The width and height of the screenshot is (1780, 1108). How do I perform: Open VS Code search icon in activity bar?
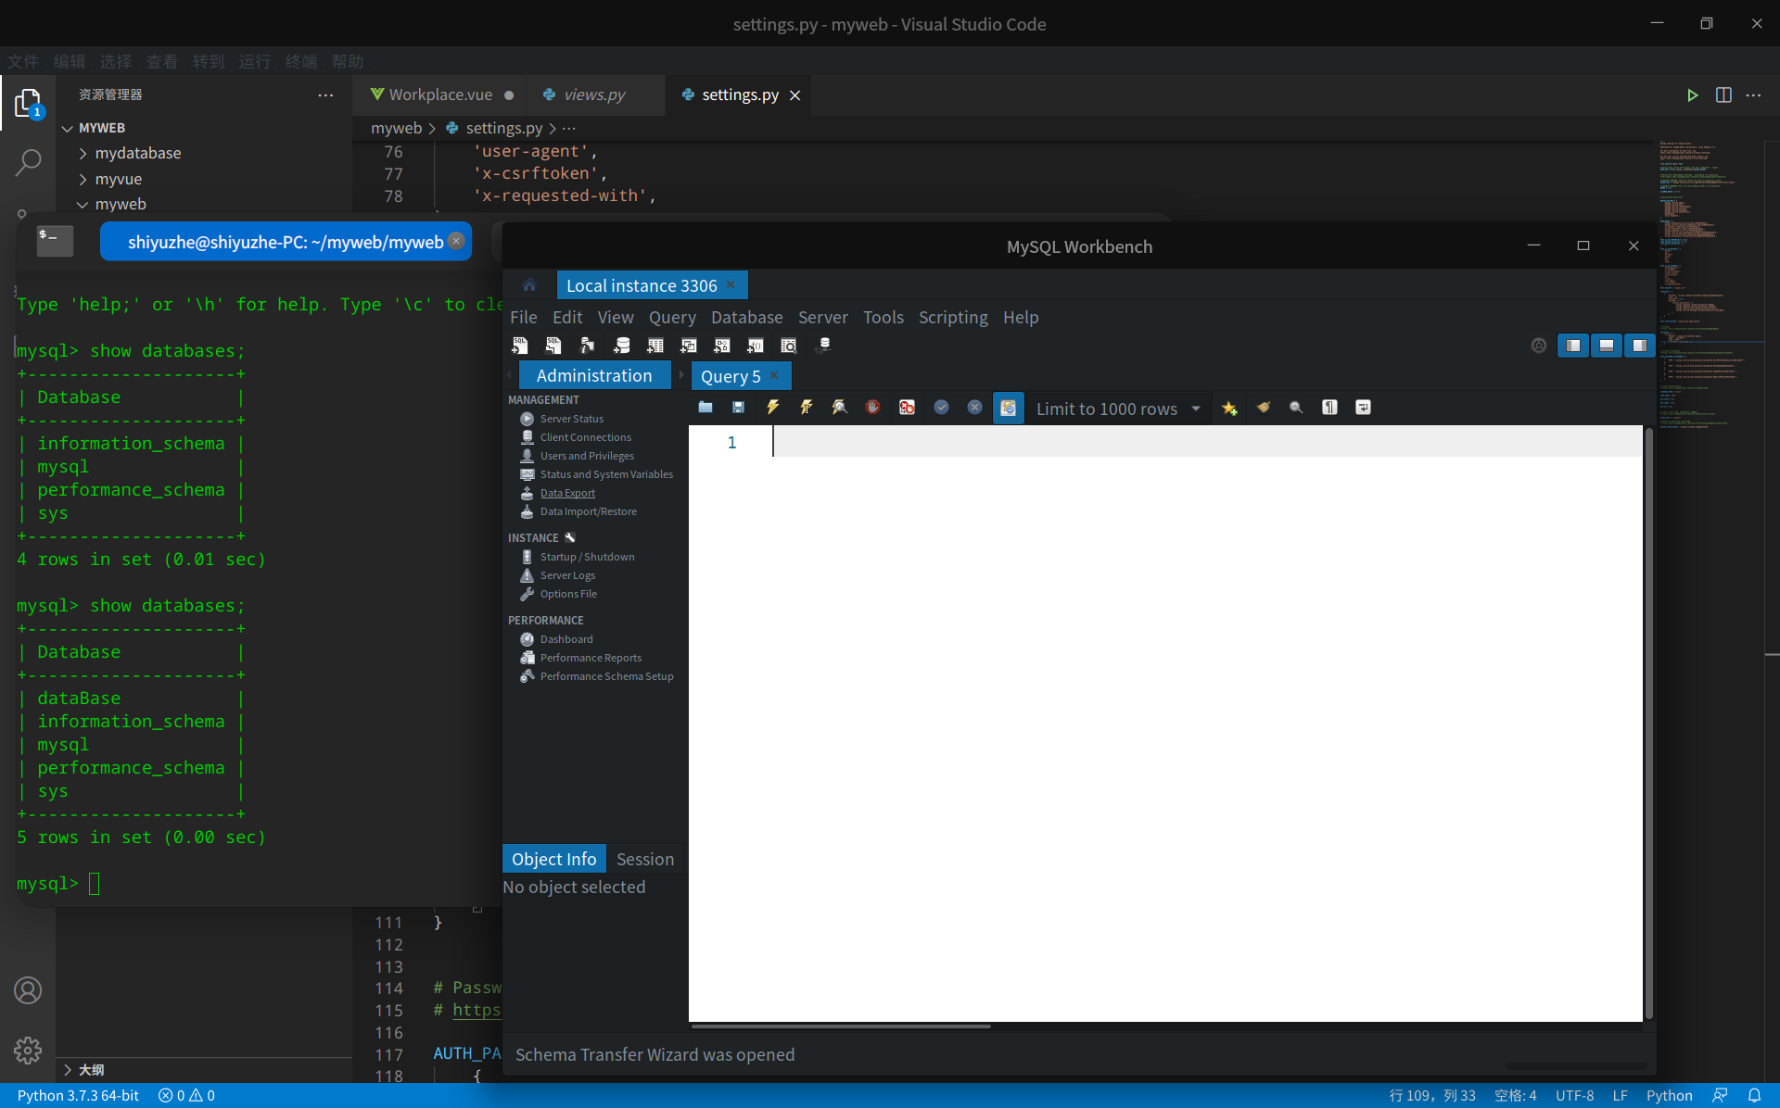(x=28, y=163)
